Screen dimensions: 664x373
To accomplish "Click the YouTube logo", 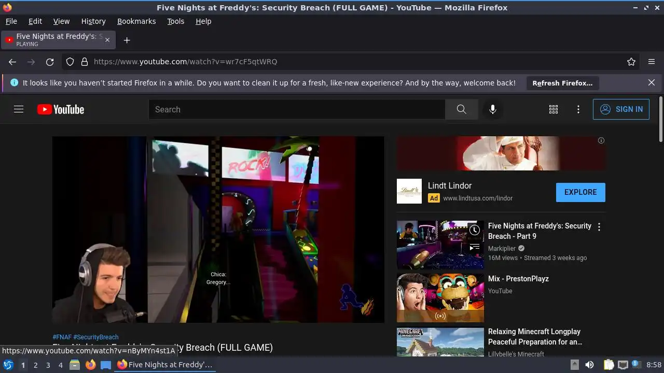I will pos(61,109).
